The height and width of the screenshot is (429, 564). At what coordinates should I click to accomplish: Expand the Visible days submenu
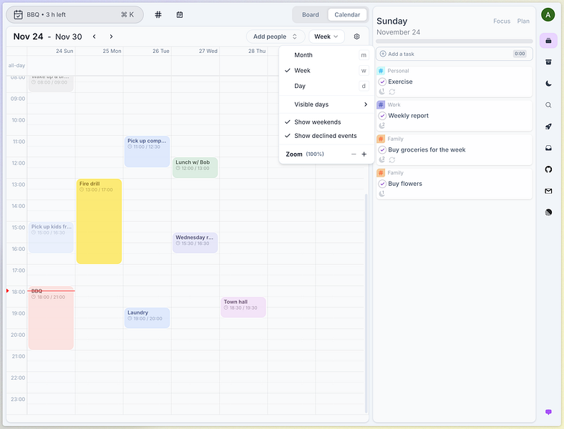326,104
